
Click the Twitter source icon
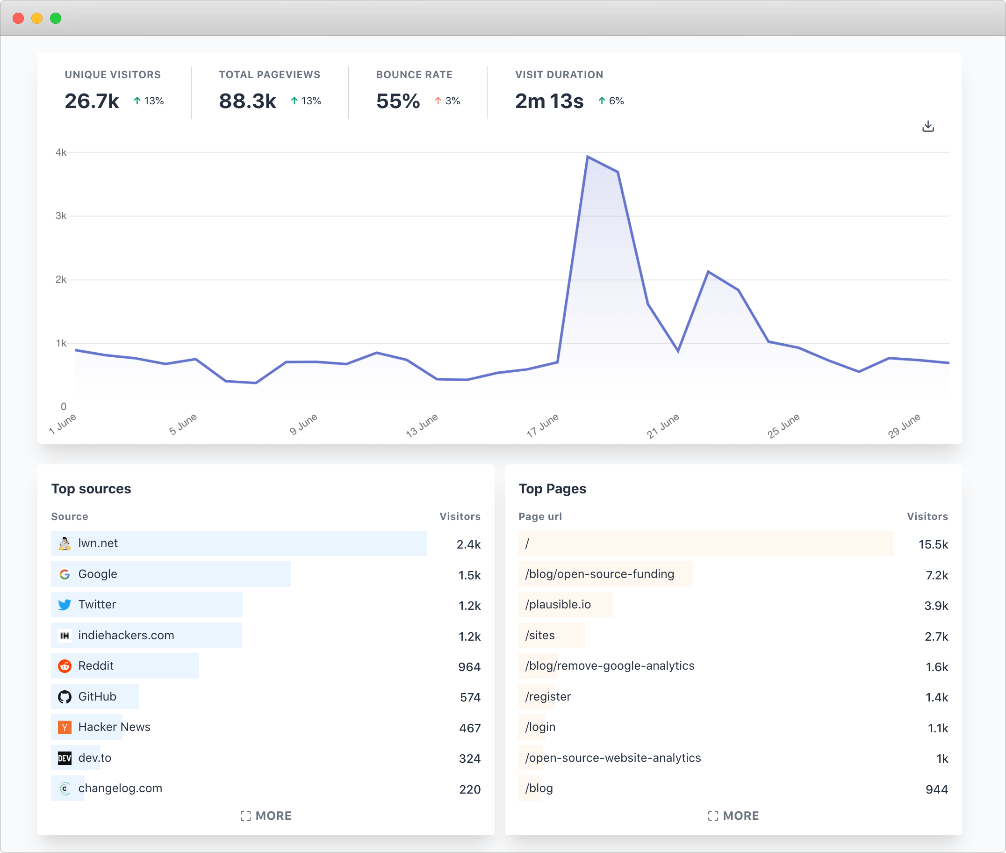(65, 605)
